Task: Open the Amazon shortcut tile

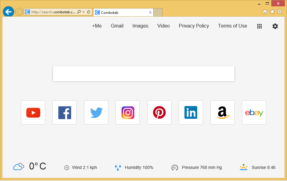Action: (x=223, y=112)
